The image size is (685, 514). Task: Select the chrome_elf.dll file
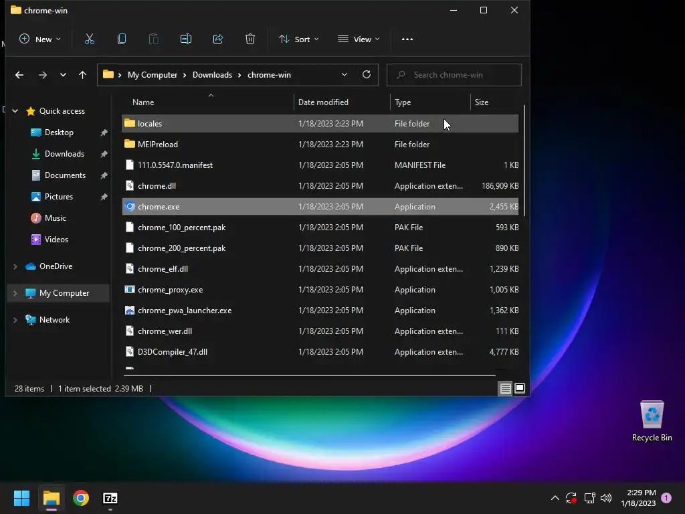(x=320, y=269)
